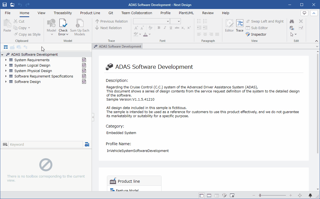Screen dimensions: 320x199
Task: Switch to the Traceability ribbon tab
Action: point(63,13)
